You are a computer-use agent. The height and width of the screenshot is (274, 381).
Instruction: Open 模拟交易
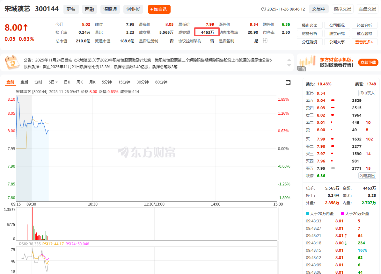point(342,9)
